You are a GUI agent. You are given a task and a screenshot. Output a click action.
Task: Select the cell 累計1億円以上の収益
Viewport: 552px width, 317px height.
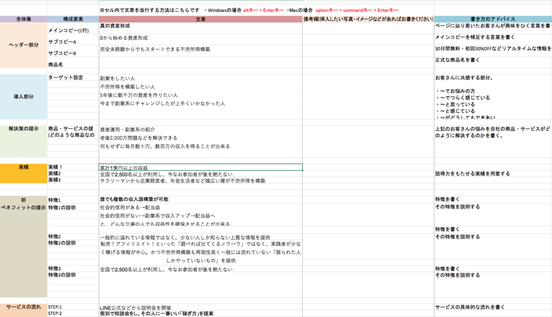[200, 167]
